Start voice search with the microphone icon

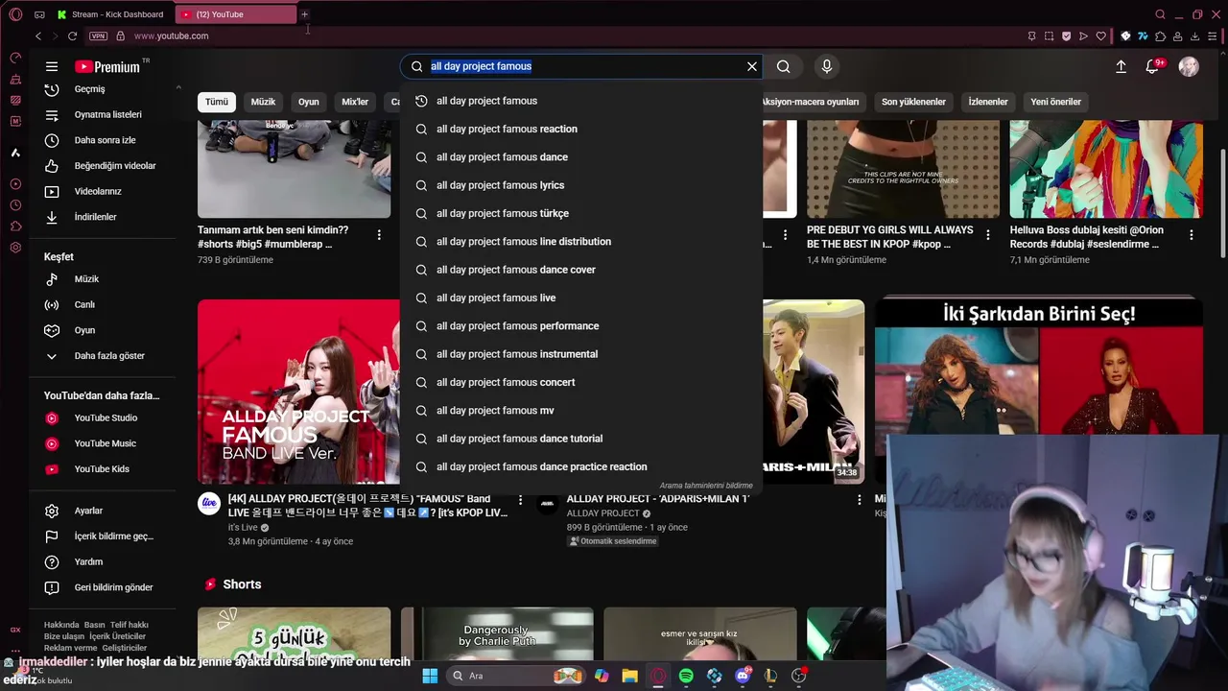point(827,66)
